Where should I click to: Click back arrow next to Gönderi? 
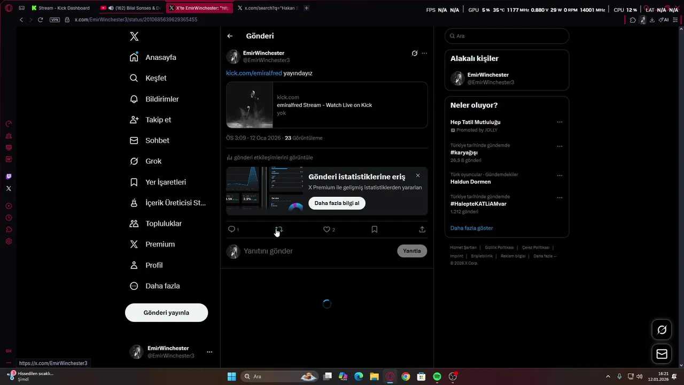pos(230,36)
